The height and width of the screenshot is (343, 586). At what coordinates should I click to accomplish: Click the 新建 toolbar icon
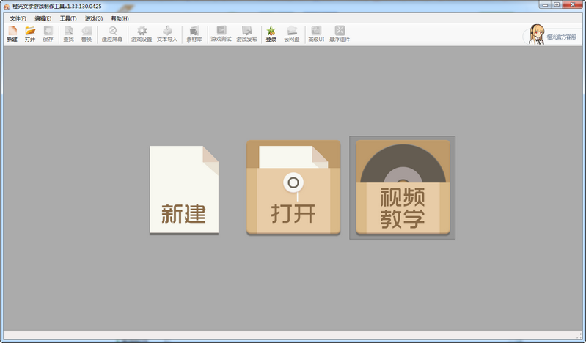(12, 34)
